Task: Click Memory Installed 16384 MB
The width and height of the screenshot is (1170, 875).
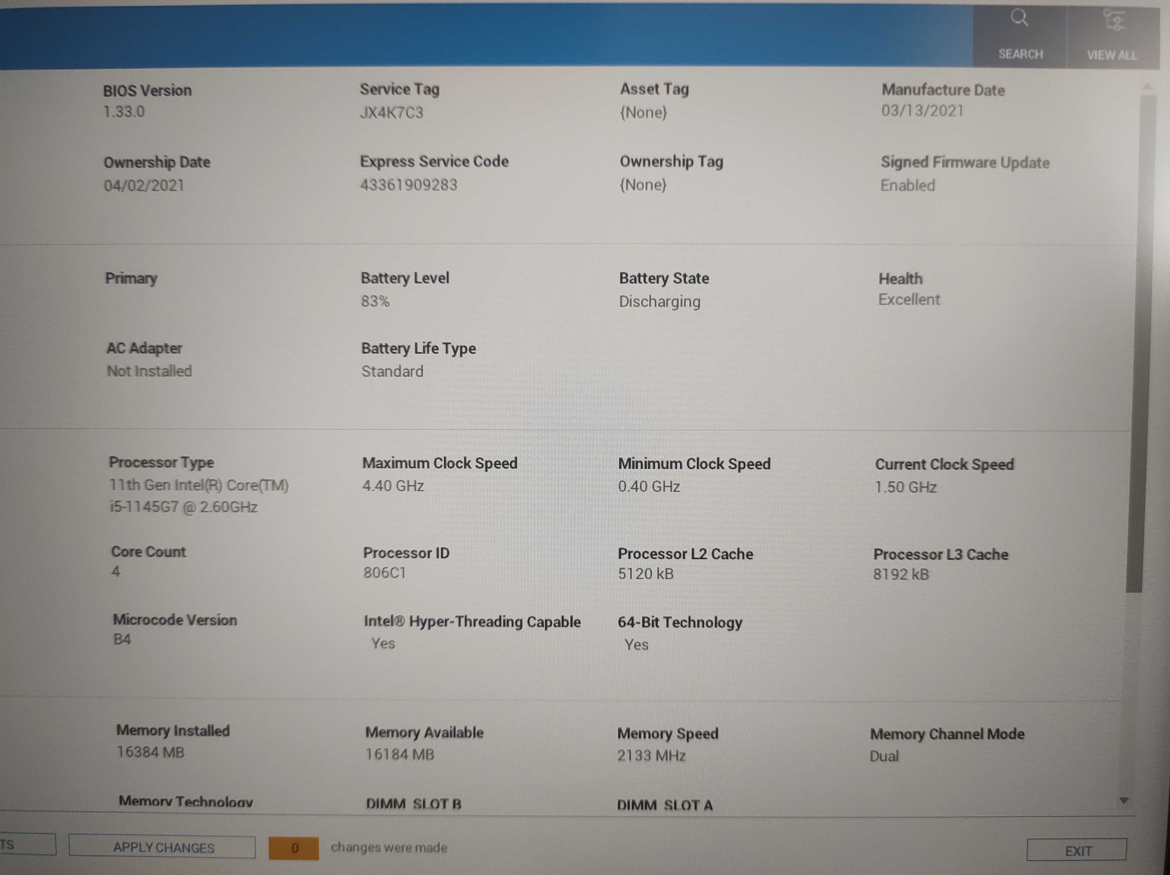Action: pos(150,752)
